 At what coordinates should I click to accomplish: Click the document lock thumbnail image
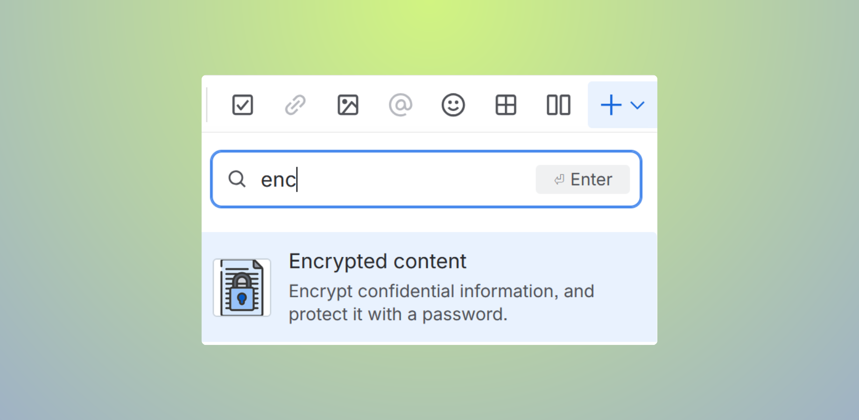pos(242,287)
